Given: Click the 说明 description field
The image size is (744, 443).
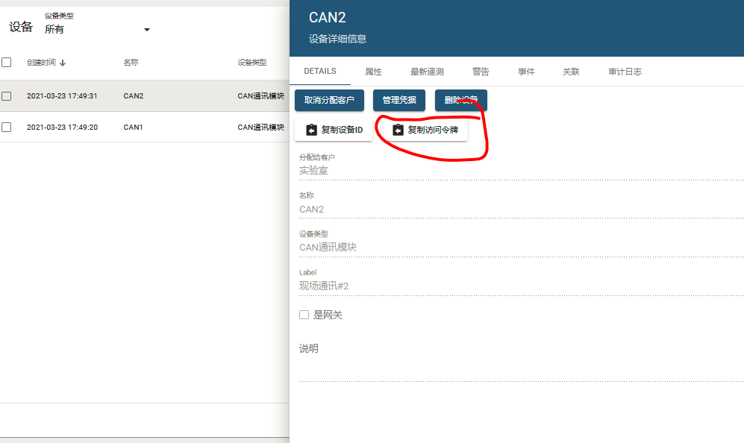Looking at the screenshot, I should 521,363.
